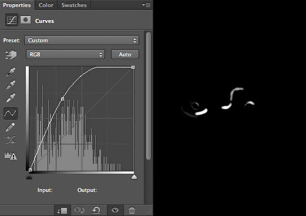Open the Preset dropdown showing Custom
The height and width of the screenshot is (216, 306).
82,41
